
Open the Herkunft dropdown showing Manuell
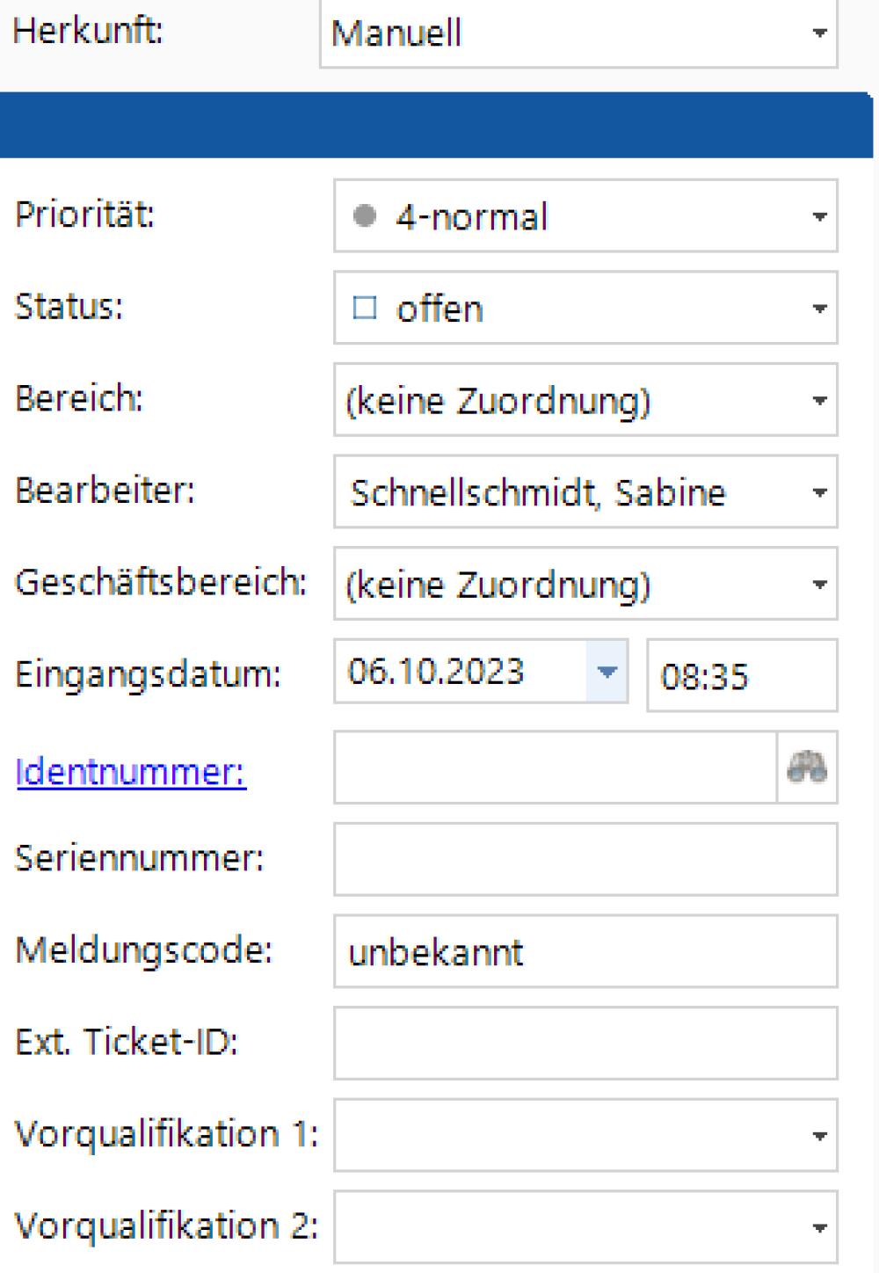tap(819, 33)
